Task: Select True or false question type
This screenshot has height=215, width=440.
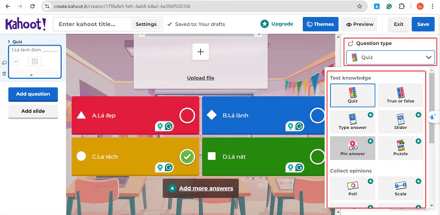Action: click(400, 95)
